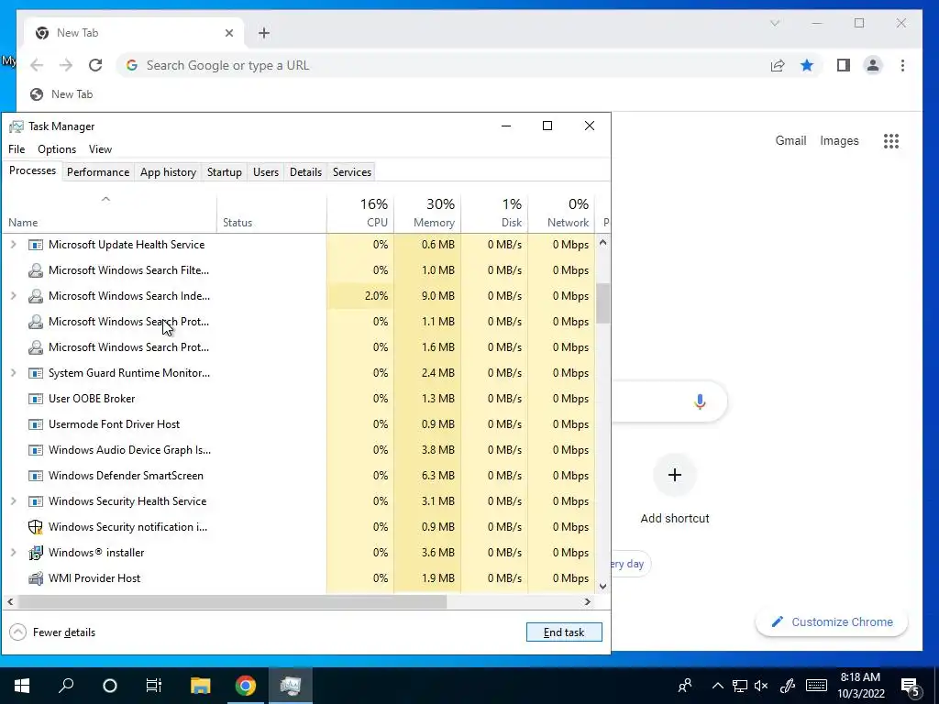
Task: Sort by the CPU column header
Action: (x=361, y=213)
